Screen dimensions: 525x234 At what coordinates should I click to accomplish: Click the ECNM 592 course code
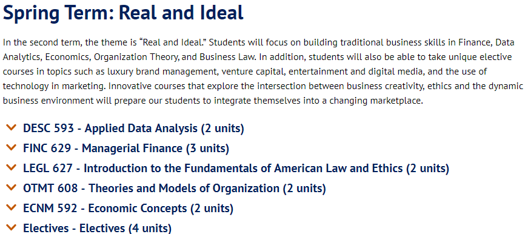point(50,209)
